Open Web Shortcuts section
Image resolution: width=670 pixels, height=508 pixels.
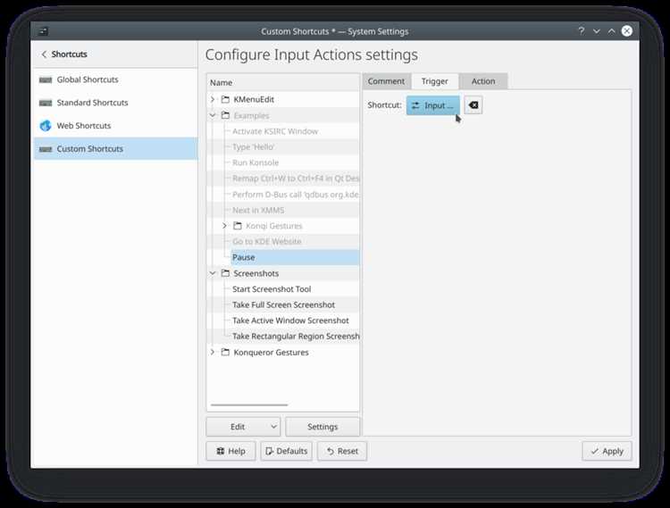tap(115, 126)
